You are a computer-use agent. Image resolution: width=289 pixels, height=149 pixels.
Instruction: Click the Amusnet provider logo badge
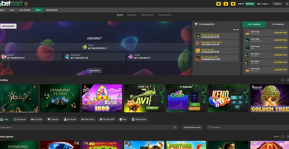8,26
